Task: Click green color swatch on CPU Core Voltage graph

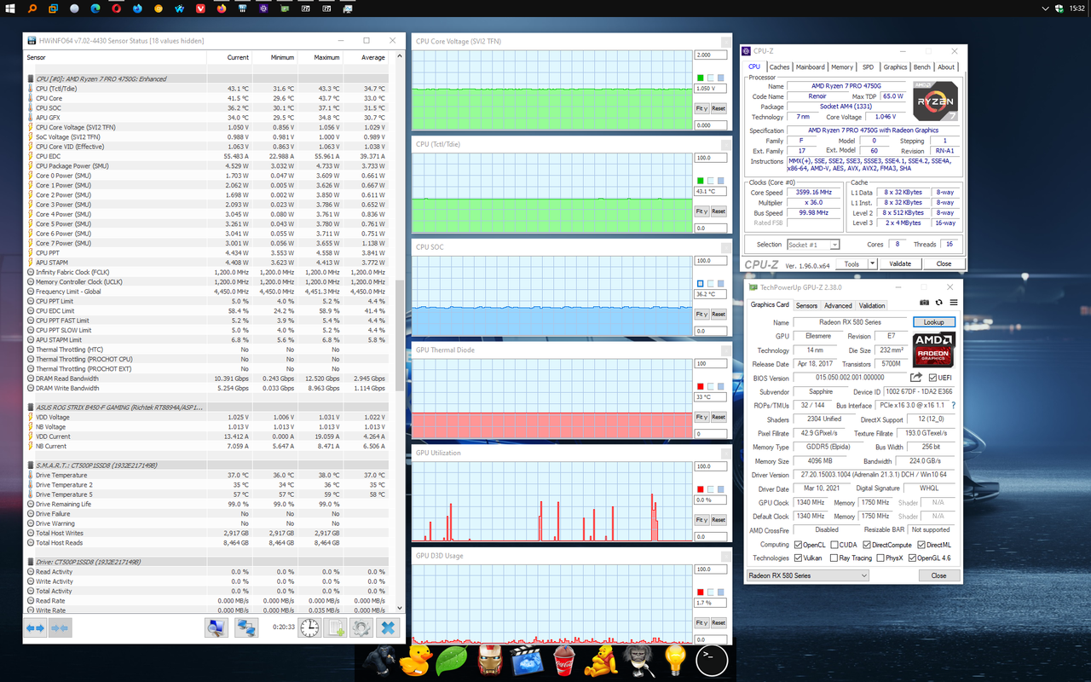Action: [700, 78]
